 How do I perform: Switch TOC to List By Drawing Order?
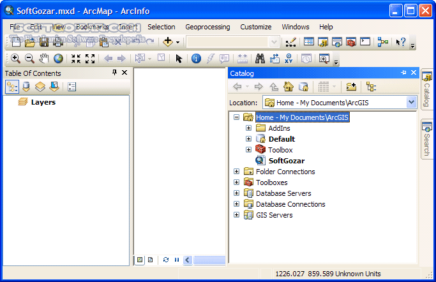(12, 87)
